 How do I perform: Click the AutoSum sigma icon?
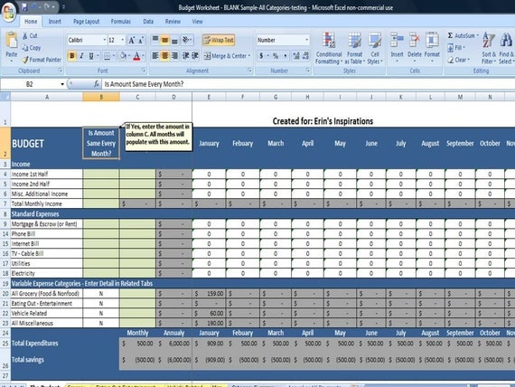coord(450,35)
